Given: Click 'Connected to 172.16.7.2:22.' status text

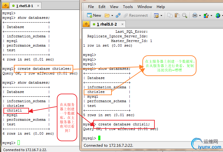Looking at the screenshot, I should tap(108, 146).
